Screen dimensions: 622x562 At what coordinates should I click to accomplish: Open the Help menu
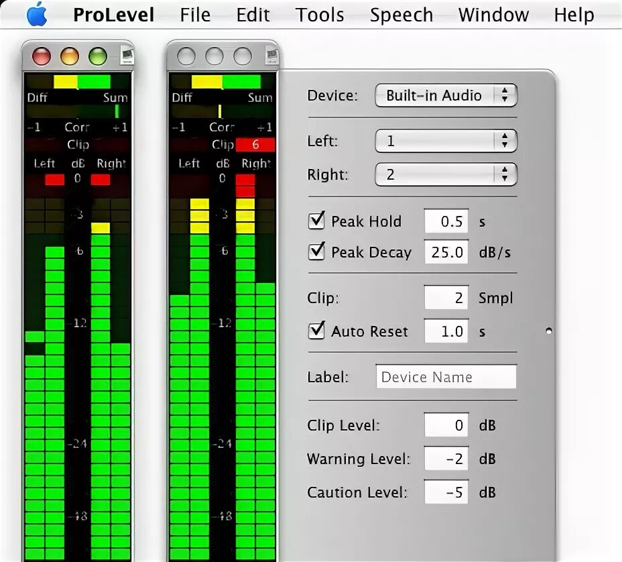click(574, 15)
